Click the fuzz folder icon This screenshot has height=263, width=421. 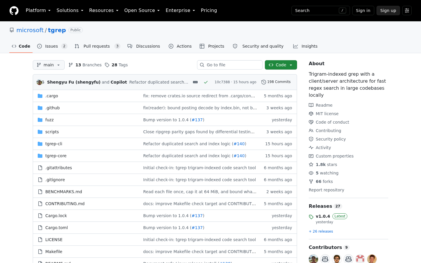click(x=40, y=120)
